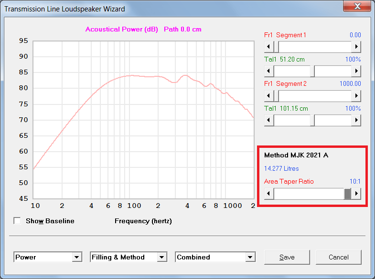
Task: Increase Area Taper Ratio with right arrow
Action: pyautogui.click(x=356, y=194)
